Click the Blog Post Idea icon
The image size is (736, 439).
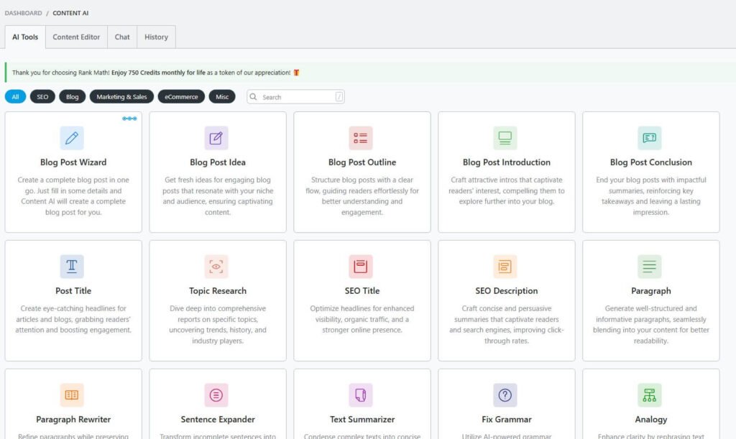coord(216,138)
